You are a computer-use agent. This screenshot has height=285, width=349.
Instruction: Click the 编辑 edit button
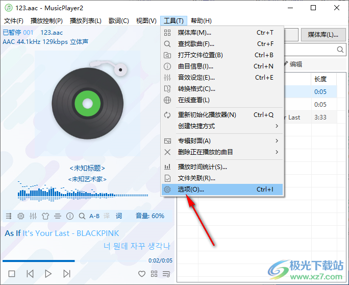[x=293, y=64]
